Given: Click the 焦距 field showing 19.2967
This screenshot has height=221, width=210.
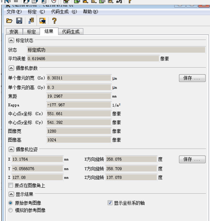Looking at the screenshot, I should click(x=79, y=96).
